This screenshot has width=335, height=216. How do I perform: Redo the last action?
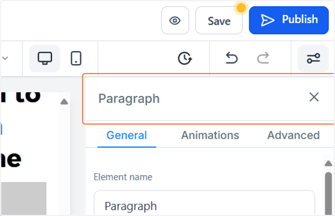pos(263,58)
